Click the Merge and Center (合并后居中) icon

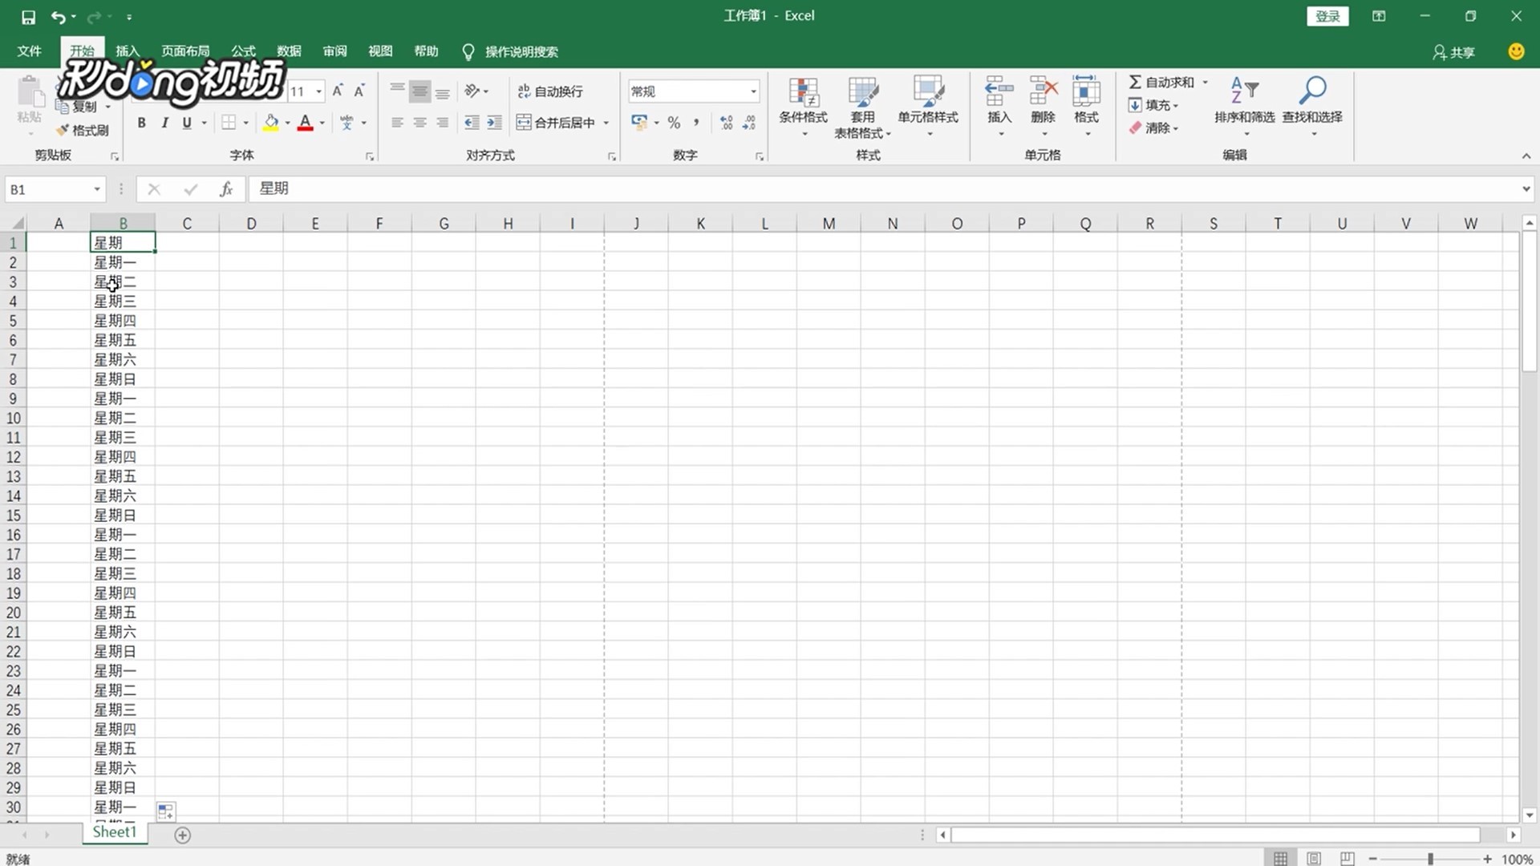[x=524, y=123]
